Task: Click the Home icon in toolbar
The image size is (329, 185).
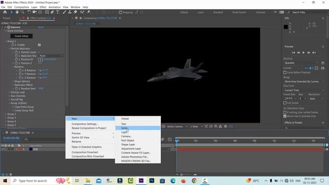Action: (x=5, y=12)
